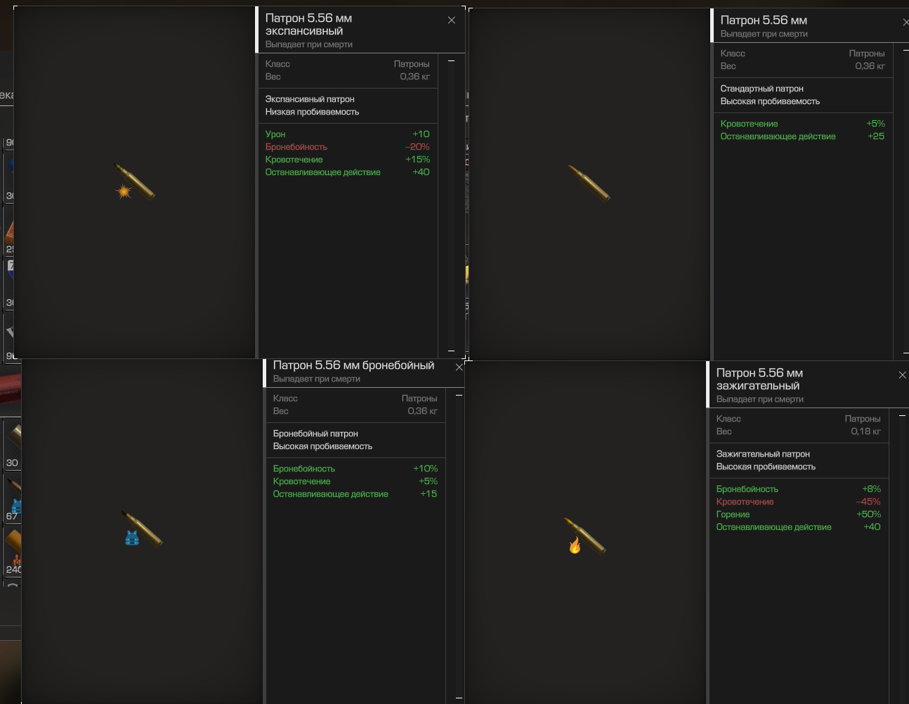Click the red '–20%' armor-piercing value

[x=417, y=147]
